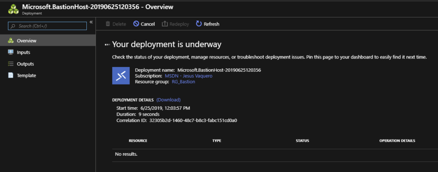Viewport: 438px width, 172px height.
Task: Click the OPERATION DETAILS column header
Action: click(397, 140)
